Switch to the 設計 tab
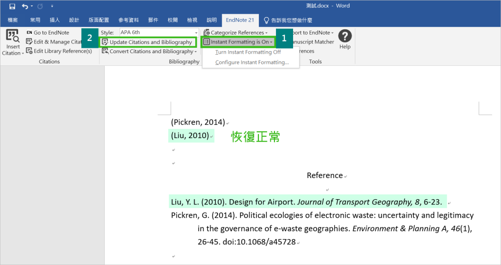Screen dimensions: 501x265 pos(74,20)
